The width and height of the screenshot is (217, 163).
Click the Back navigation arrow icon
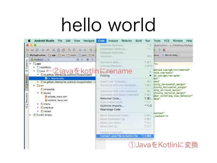point(80,50)
